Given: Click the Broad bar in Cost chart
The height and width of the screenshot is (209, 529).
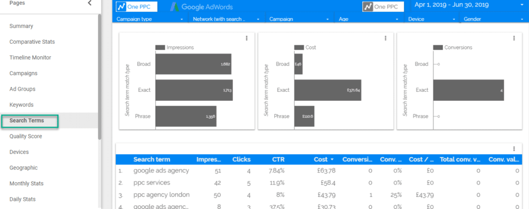Looking at the screenshot, I should pyautogui.click(x=298, y=64).
